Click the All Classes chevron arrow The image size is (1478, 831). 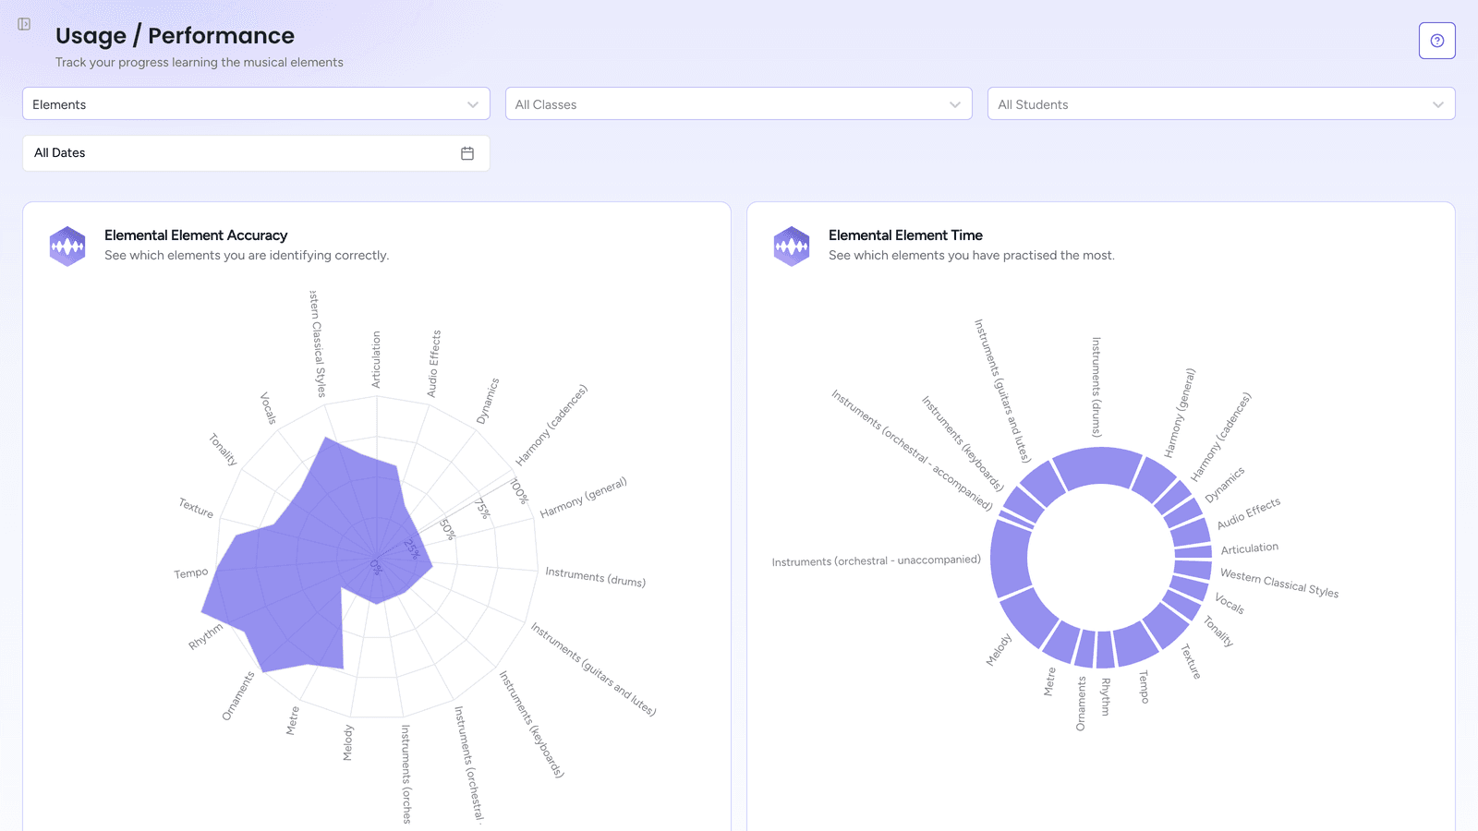coord(955,104)
